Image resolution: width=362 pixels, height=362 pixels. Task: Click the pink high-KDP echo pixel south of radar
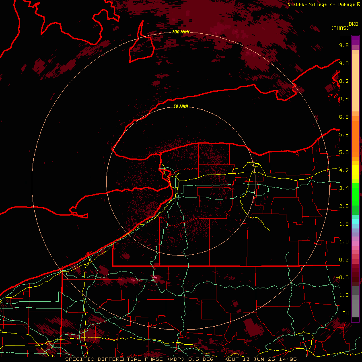pyautogui.click(x=155, y=277)
